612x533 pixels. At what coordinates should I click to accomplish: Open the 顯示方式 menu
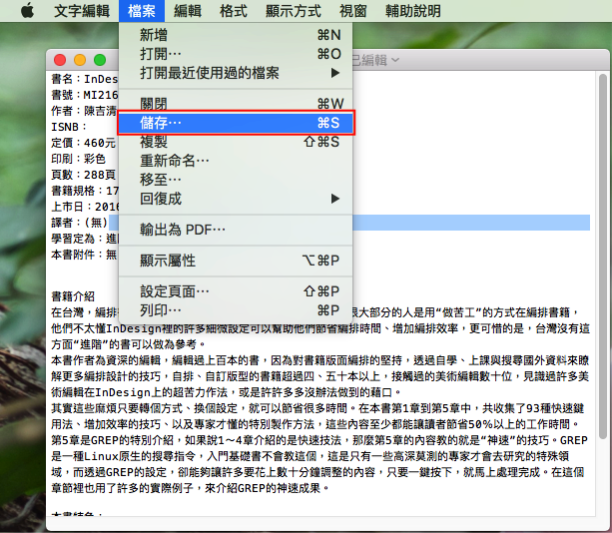(294, 11)
